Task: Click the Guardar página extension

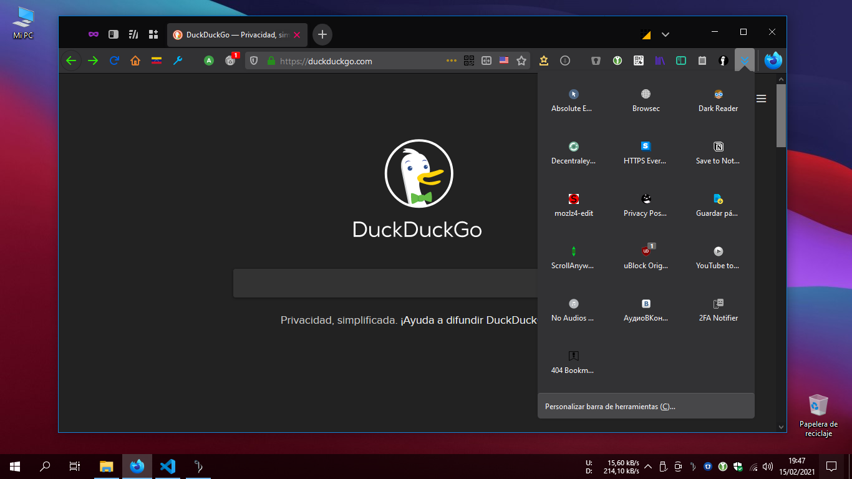Action: [718, 205]
